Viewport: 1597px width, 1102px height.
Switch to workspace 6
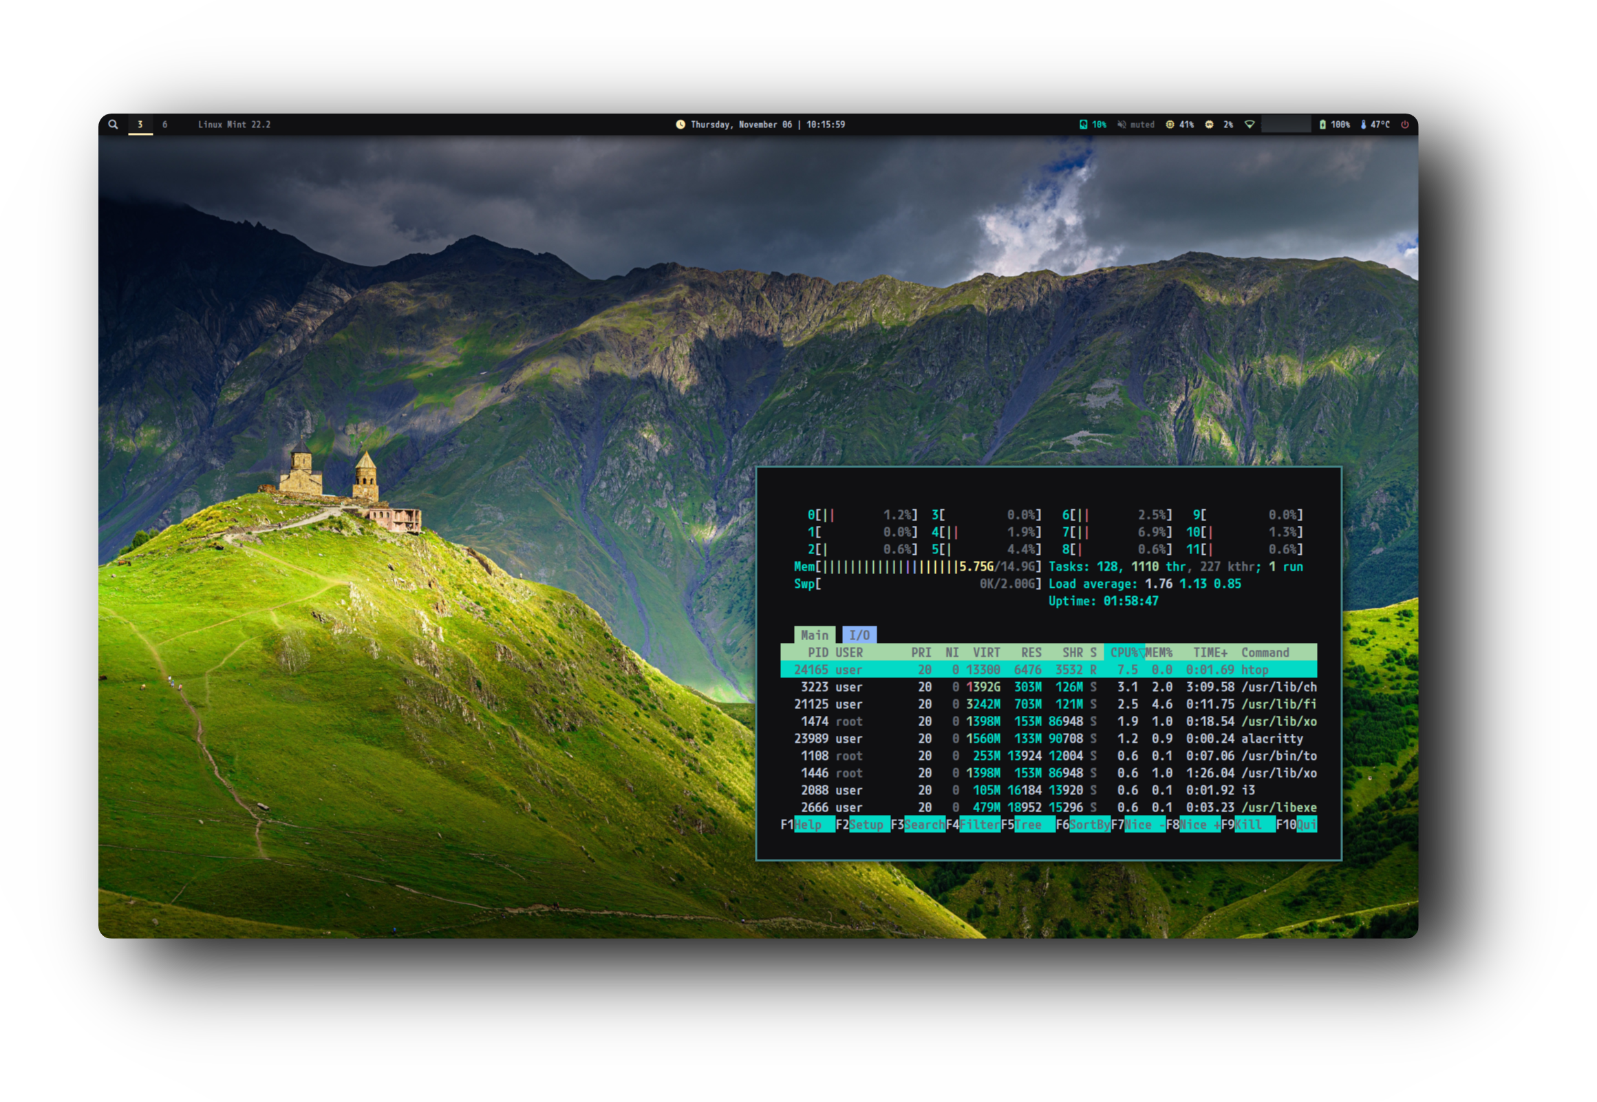[165, 125]
